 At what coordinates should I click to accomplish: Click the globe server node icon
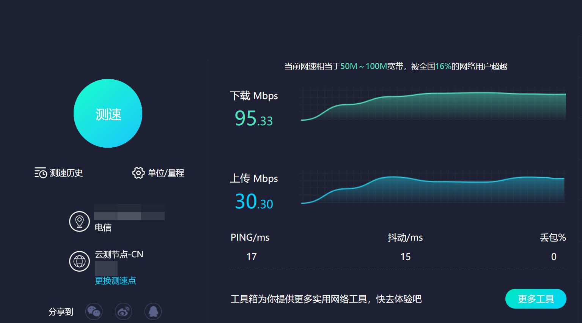[79, 261]
